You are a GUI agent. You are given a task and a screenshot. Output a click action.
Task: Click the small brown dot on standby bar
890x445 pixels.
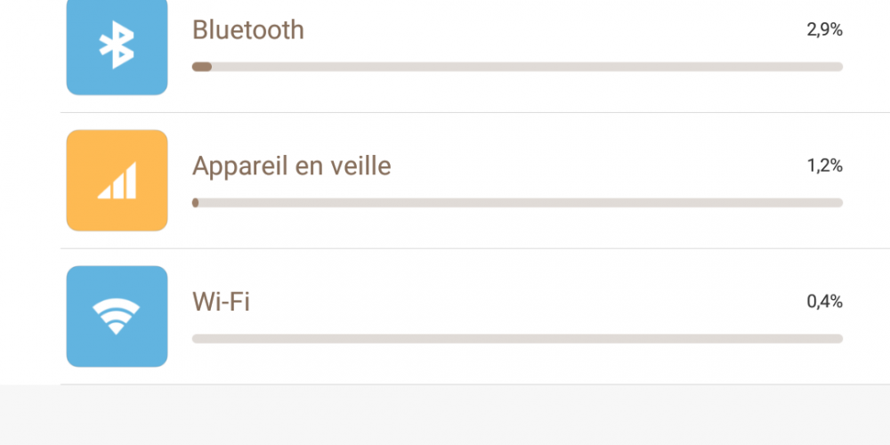coord(195,203)
